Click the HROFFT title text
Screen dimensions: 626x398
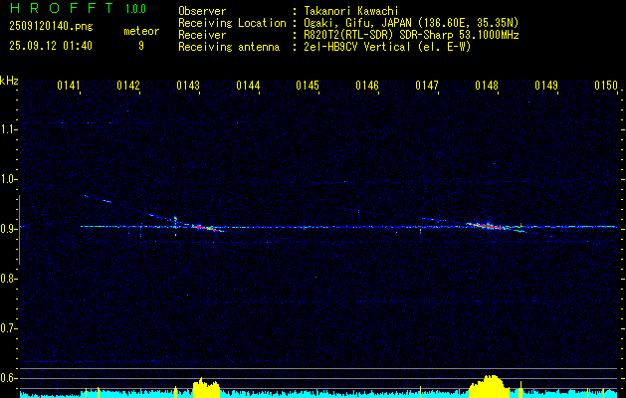[x=62, y=8]
